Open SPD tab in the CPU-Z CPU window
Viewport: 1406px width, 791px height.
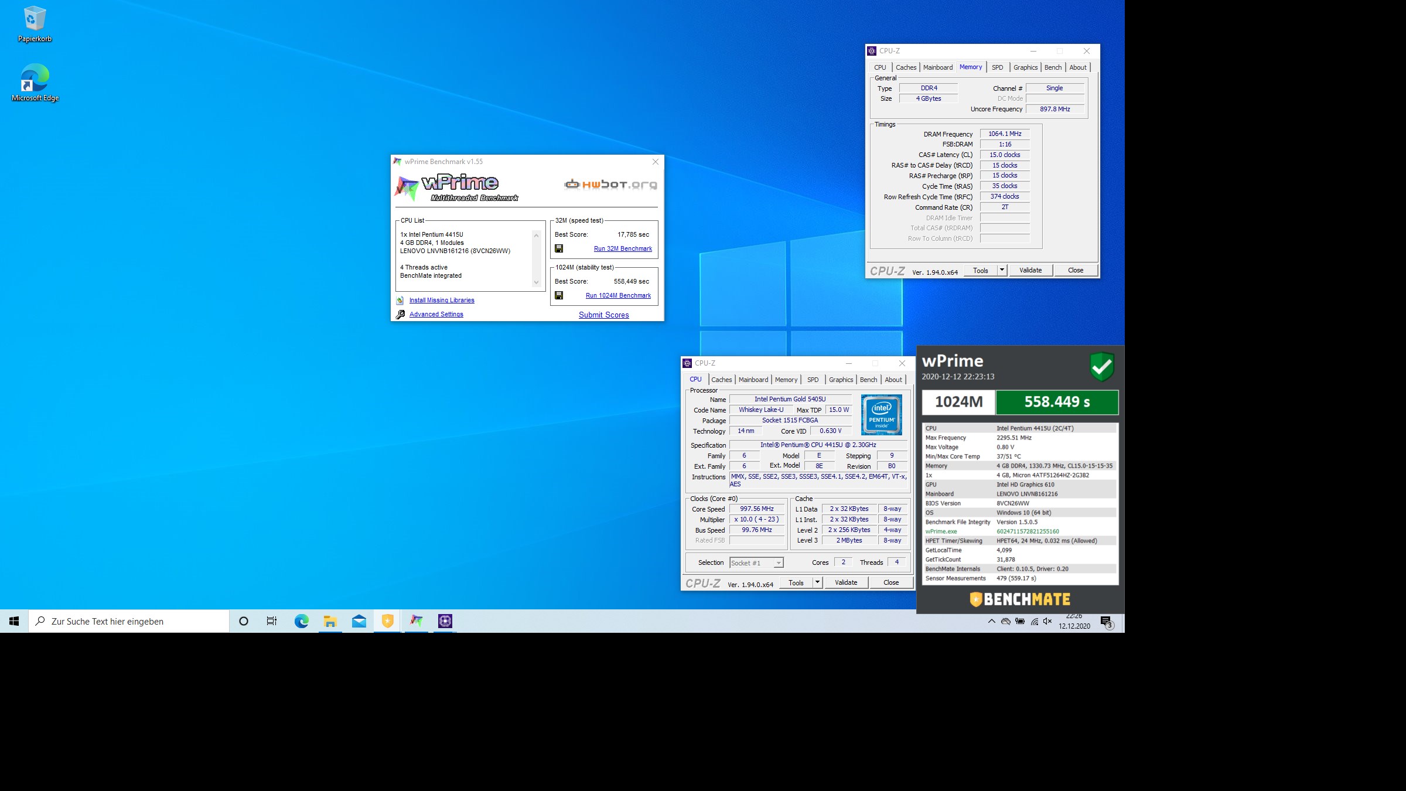point(813,380)
